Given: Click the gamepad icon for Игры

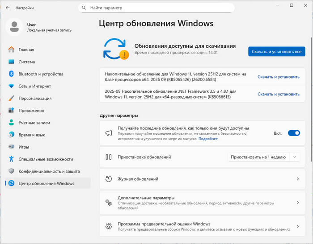Looking at the screenshot, I should point(11,147).
